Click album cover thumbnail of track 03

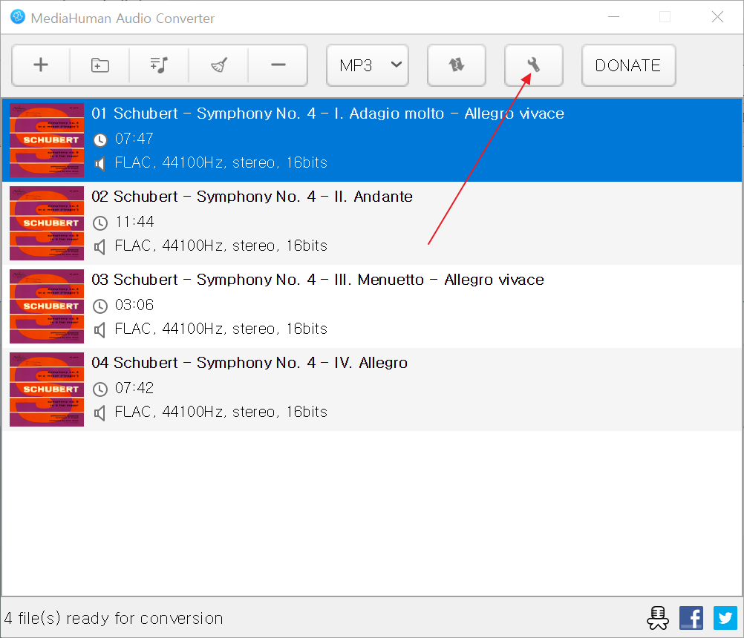47,306
